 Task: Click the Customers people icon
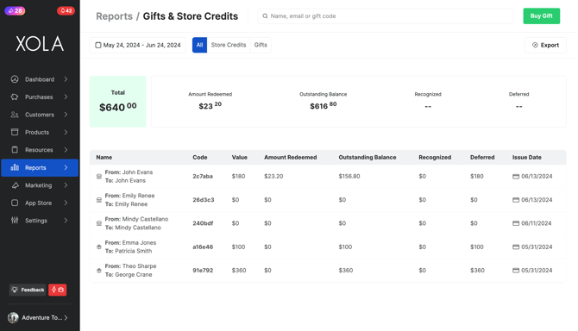(15, 115)
